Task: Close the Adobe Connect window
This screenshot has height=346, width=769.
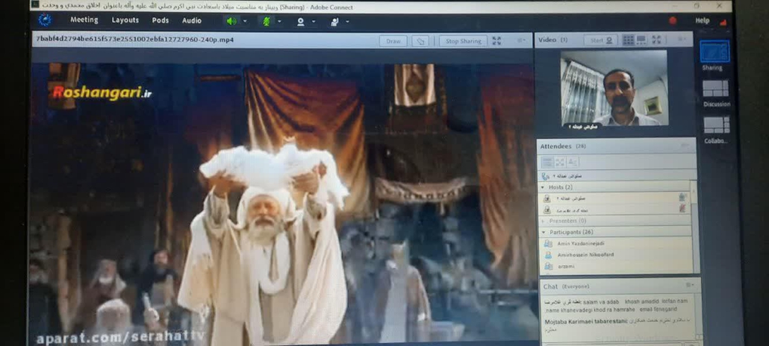Action: (x=720, y=5)
